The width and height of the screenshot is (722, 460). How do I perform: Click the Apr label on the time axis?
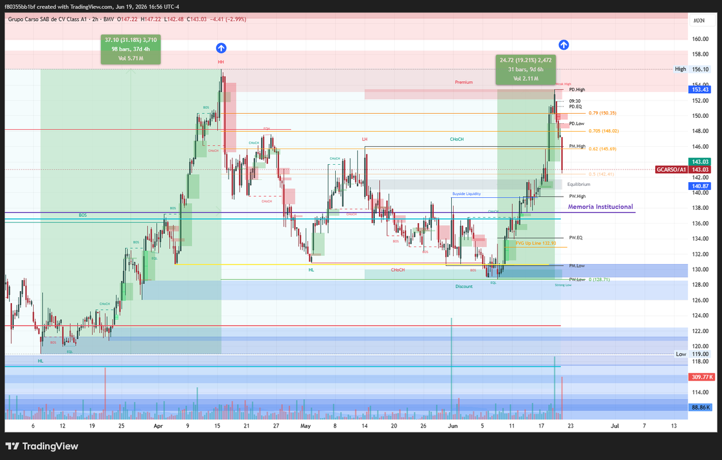click(158, 426)
